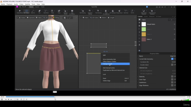Switch to the Scene tab

(x=146, y=17)
